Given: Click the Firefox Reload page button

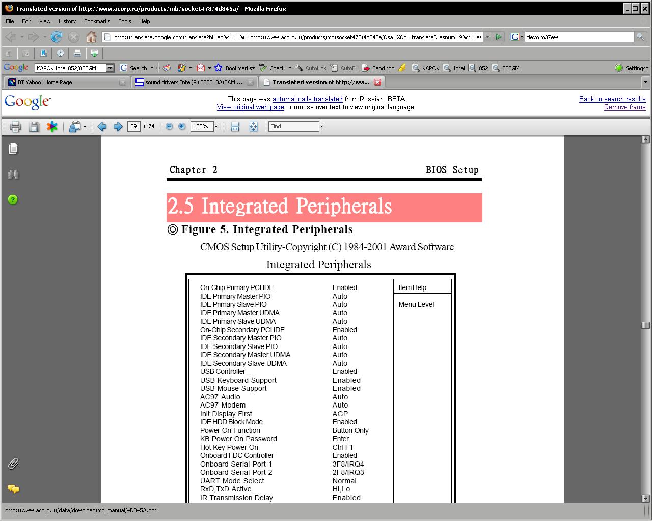Looking at the screenshot, I should point(57,37).
